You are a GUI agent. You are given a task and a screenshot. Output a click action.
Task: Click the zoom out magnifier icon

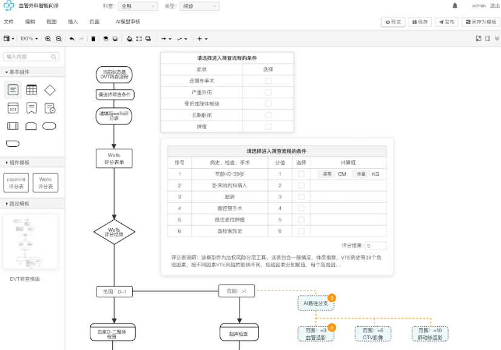(x=58, y=39)
